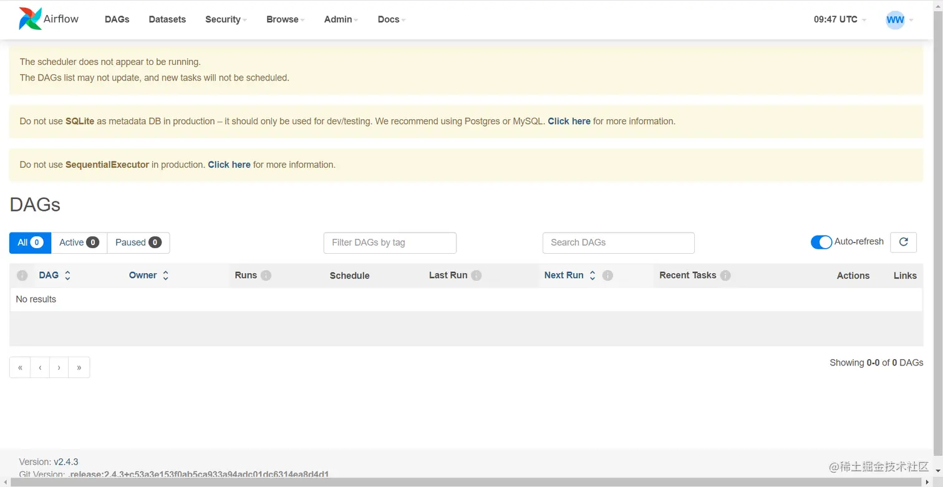Expand the Admin dropdown menu

tap(341, 19)
